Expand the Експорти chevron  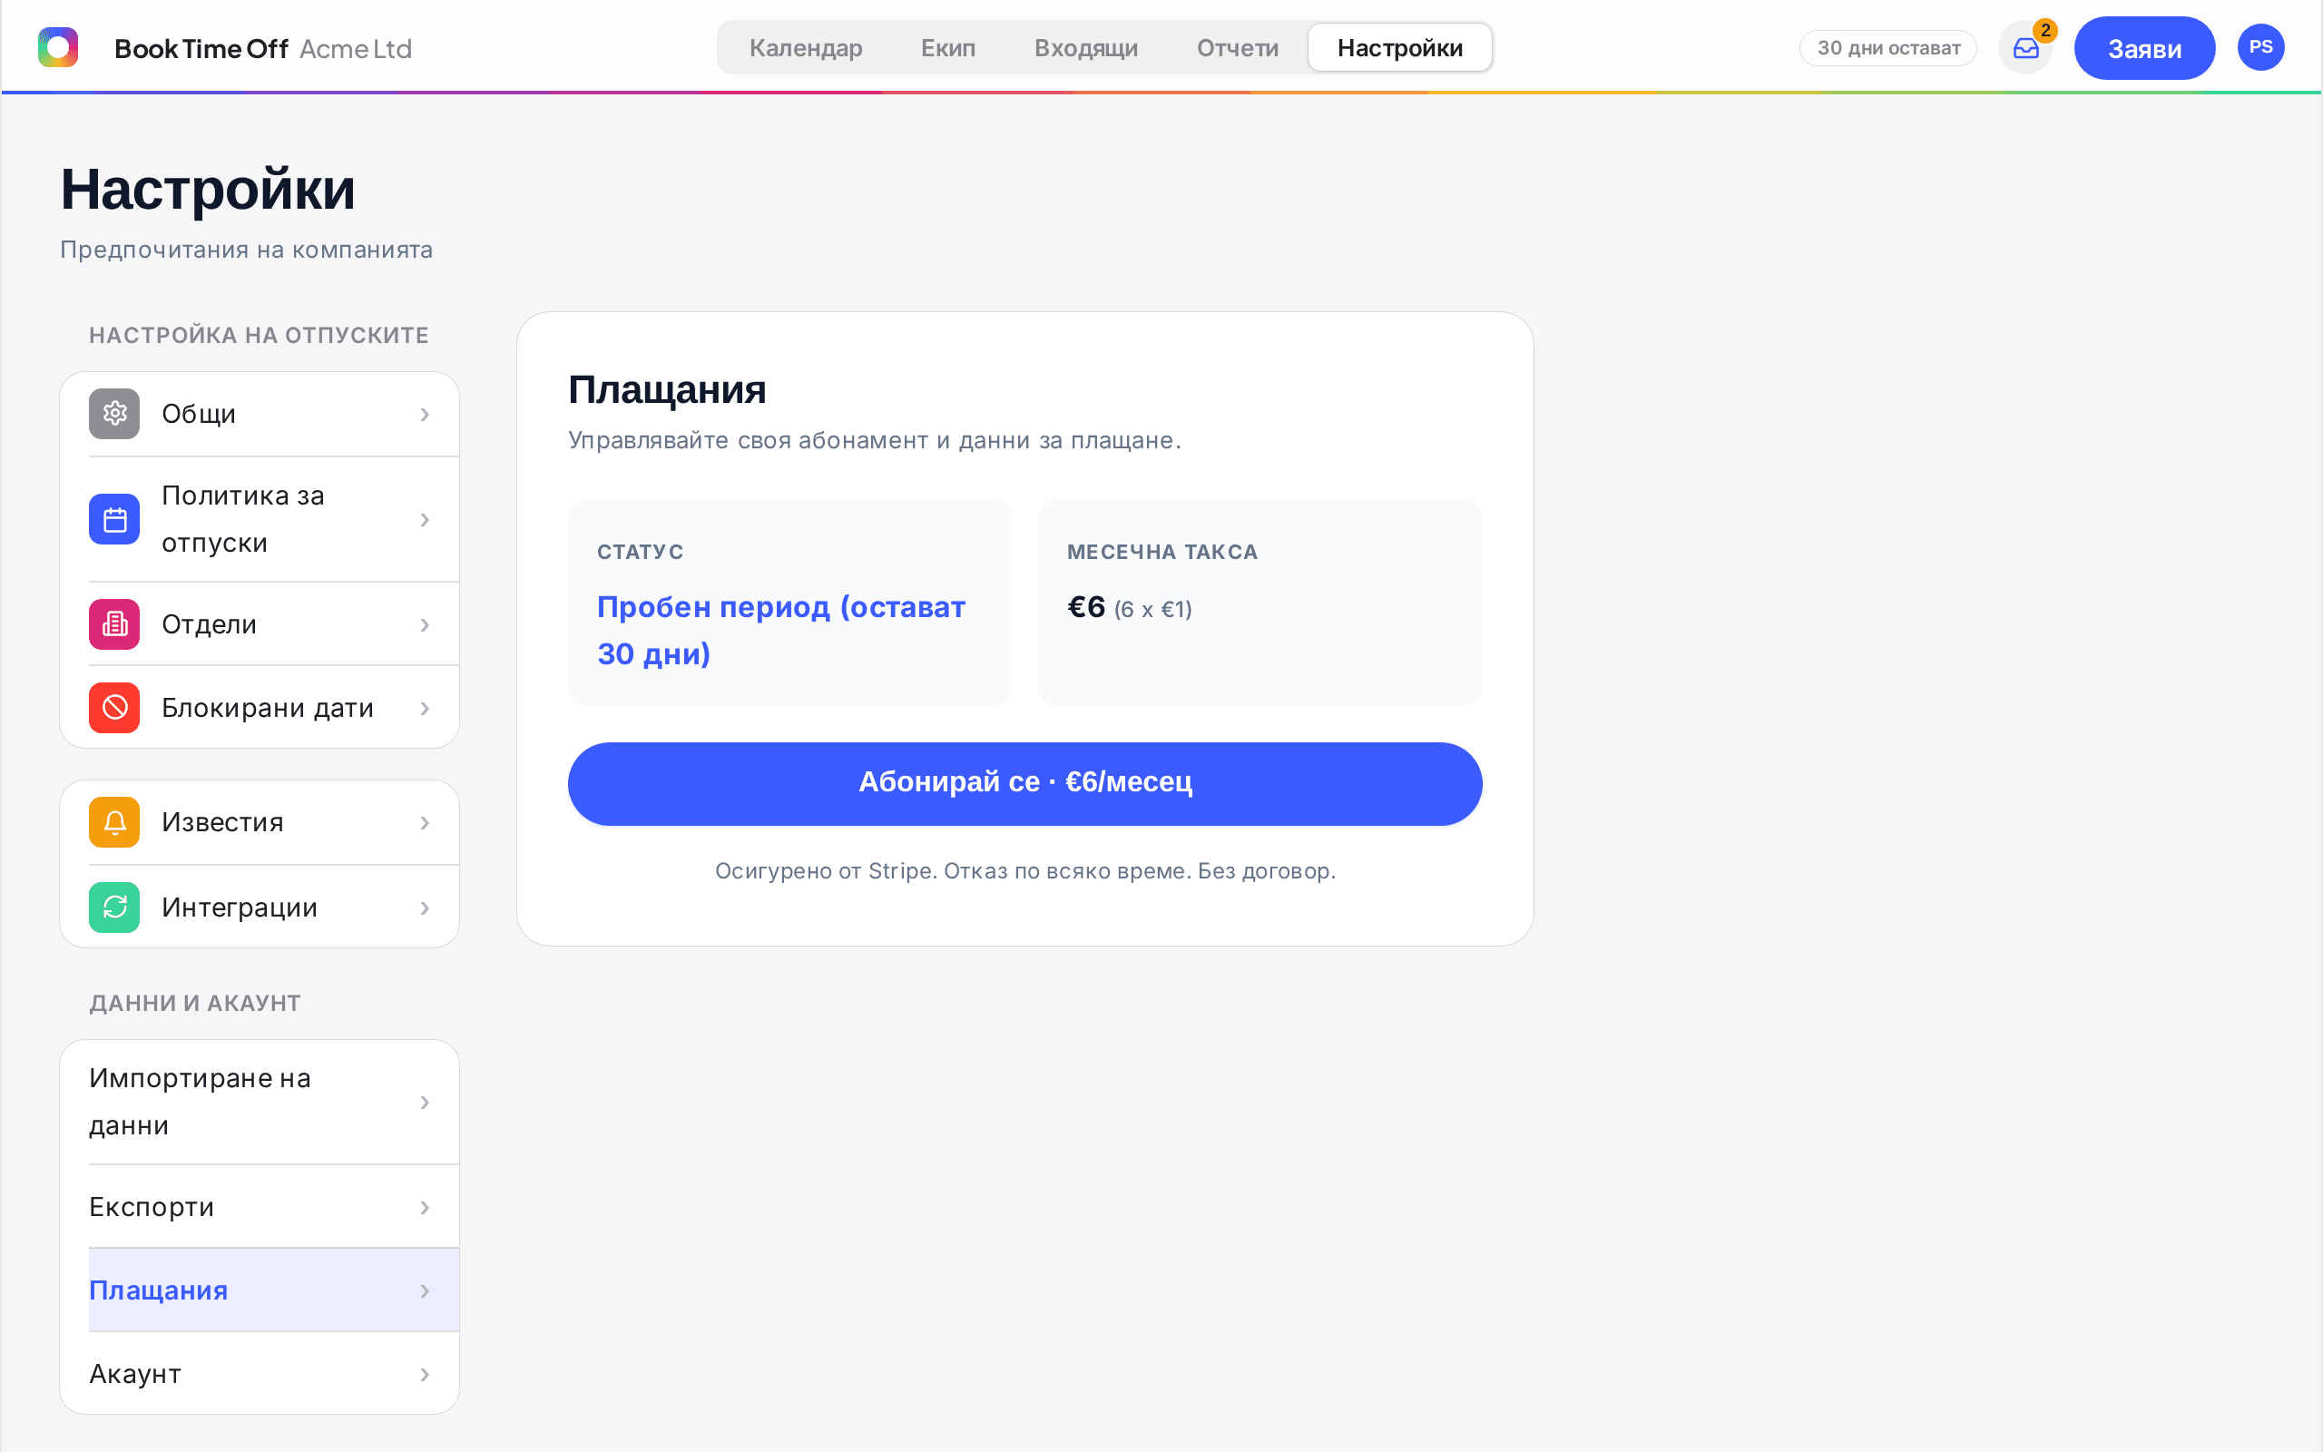pos(425,1207)
